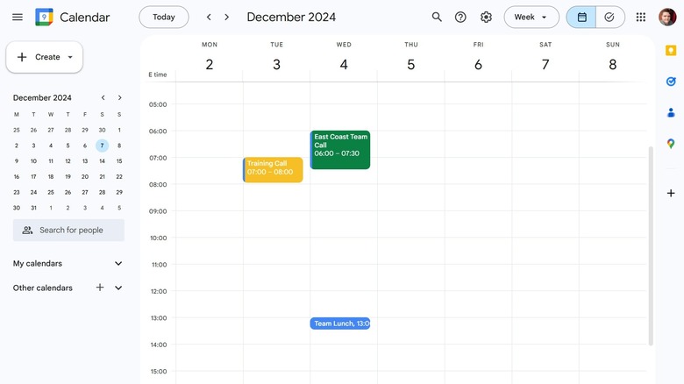
Task: Get add-ons with the plus icon
Action: coord(671,193)
